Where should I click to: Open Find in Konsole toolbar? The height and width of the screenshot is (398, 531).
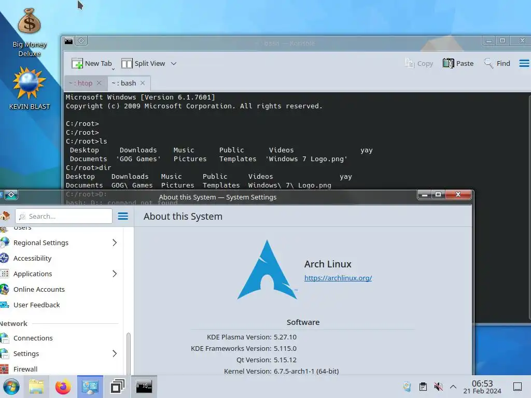497,63
